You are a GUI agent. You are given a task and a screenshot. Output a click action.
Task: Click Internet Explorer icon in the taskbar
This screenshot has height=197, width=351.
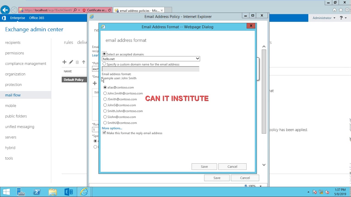point(84,192)
